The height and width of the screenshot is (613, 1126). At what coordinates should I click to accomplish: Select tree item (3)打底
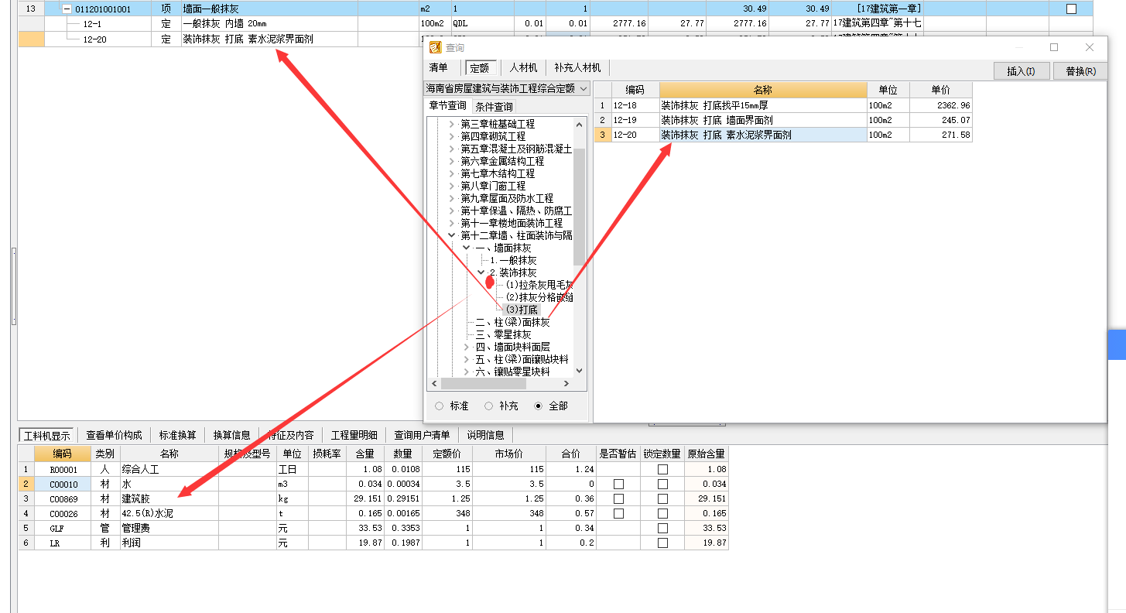tap(522, 310)
